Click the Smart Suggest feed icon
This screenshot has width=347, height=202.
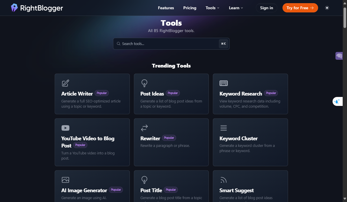click(223, 180)
